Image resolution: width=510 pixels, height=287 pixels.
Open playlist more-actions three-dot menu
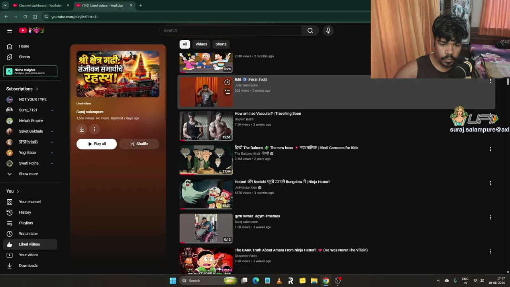pyautogui.click(x=94, y=129)
